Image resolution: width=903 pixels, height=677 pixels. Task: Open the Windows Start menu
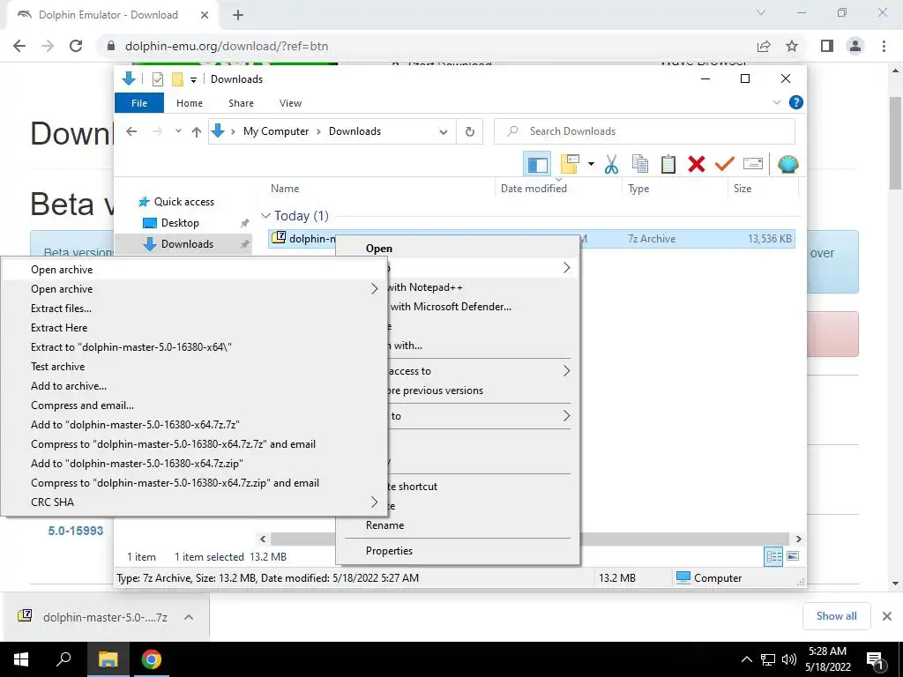21,659
